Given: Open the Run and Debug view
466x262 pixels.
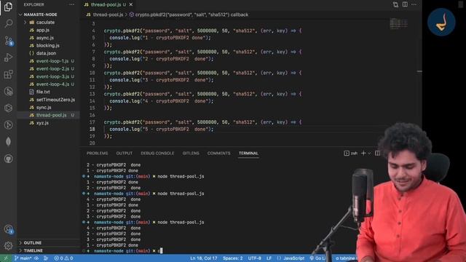Looking at the screenshot, I should click(8, 57).
